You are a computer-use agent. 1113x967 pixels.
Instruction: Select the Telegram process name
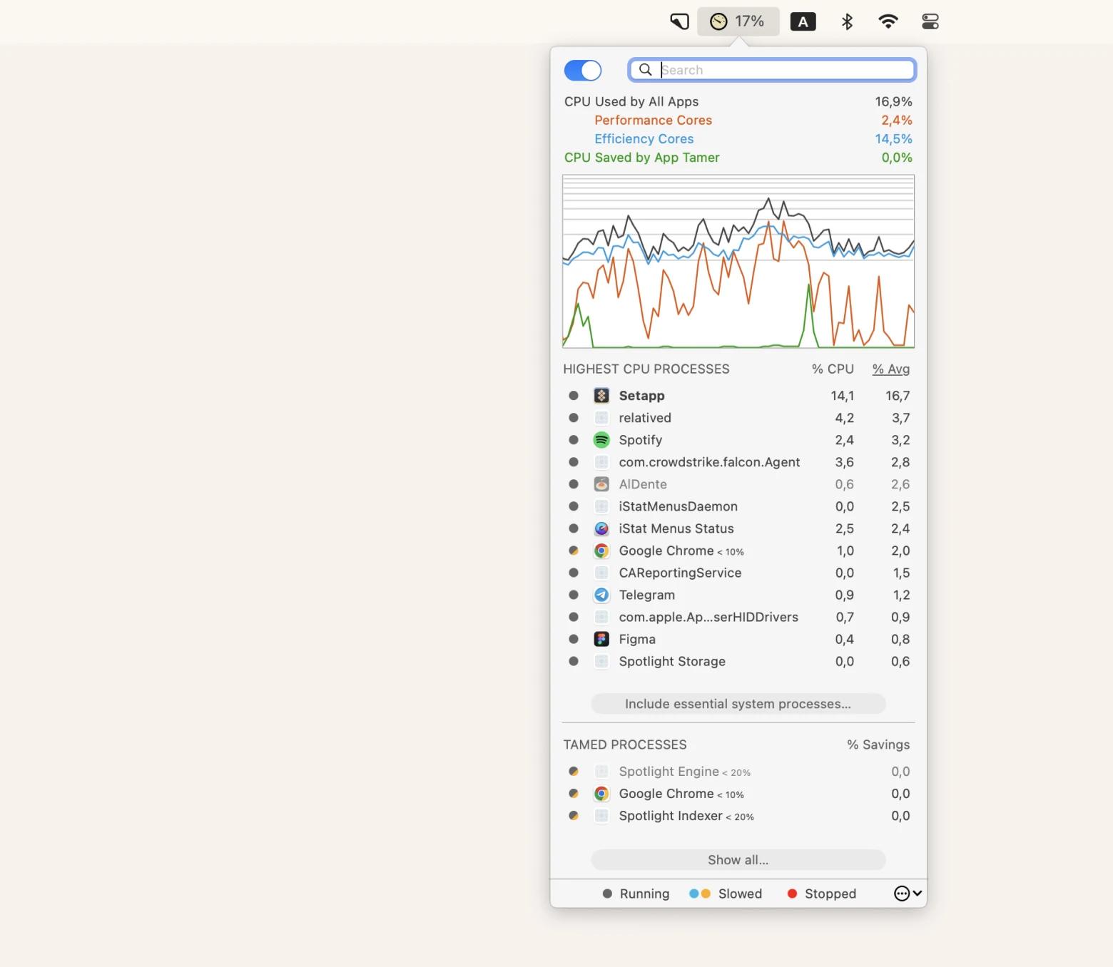point(646,595)
